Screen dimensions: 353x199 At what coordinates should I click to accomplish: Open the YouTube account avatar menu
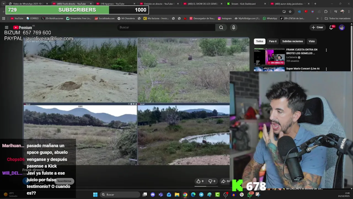pos(342,27)
